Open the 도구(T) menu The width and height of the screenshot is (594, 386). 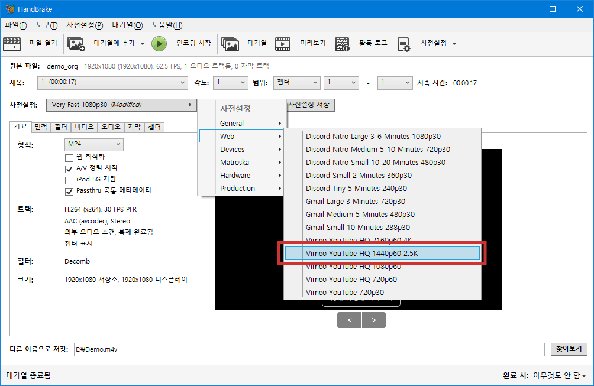[46, 25]
